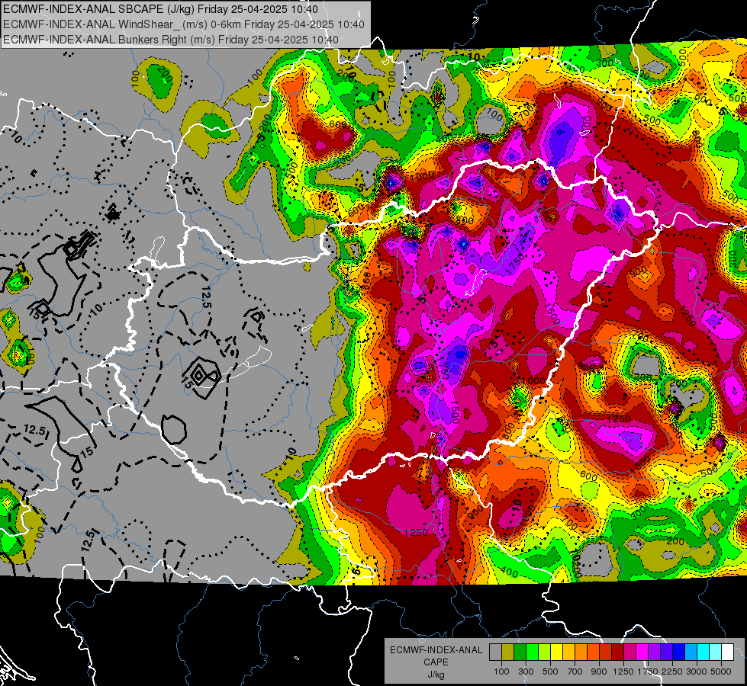The width and height of the screenshot is (747, 686).
Task: Click the 100 value under the legend bar
Action: point(501,672)
